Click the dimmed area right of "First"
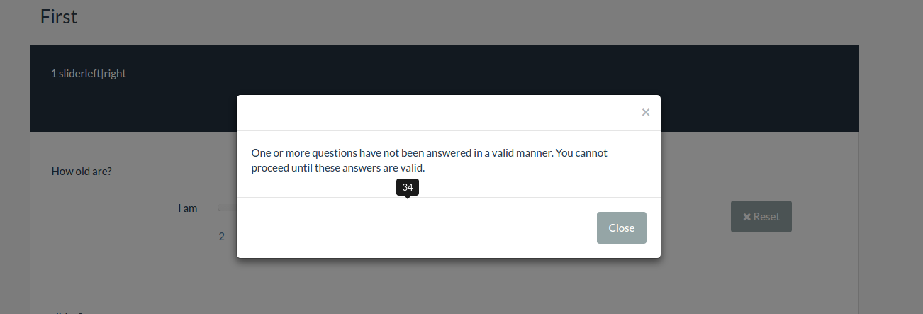 point(425,18)
